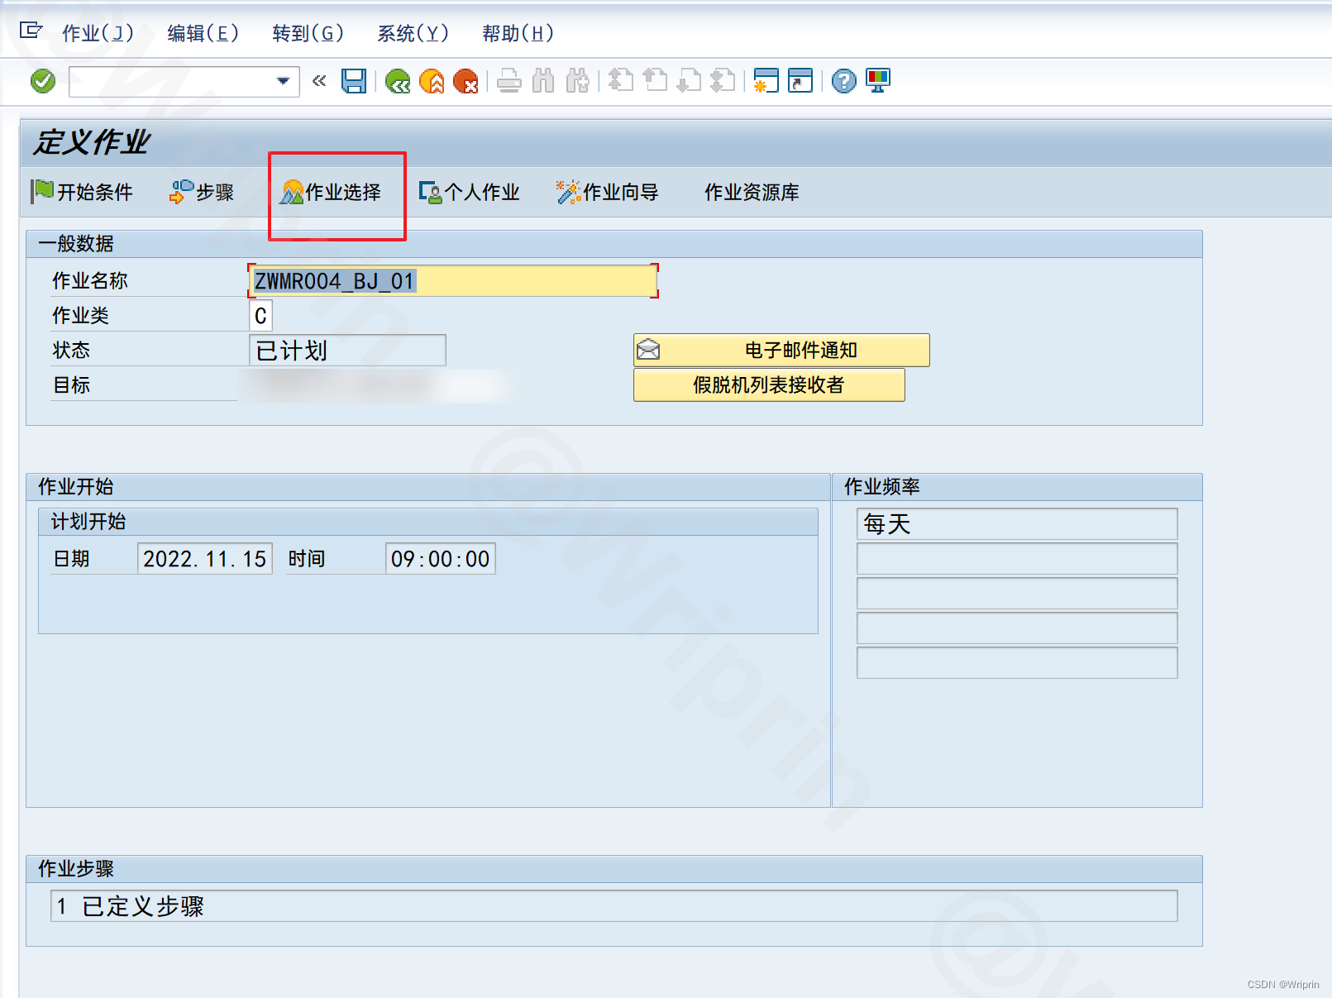The width and height of the screenshot is (1332, 998).
Task: Open the 转到(G) menu
Action: tap(308, 33)
